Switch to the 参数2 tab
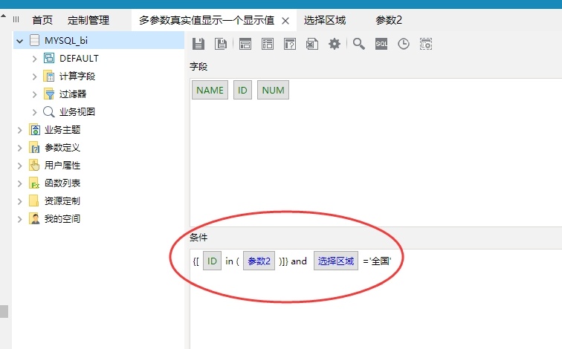Screen dimensions: 562x349 tap(389, 20)
